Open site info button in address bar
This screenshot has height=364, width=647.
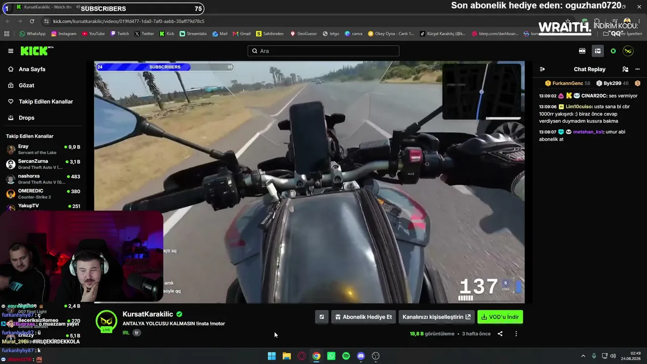point(47,21)
